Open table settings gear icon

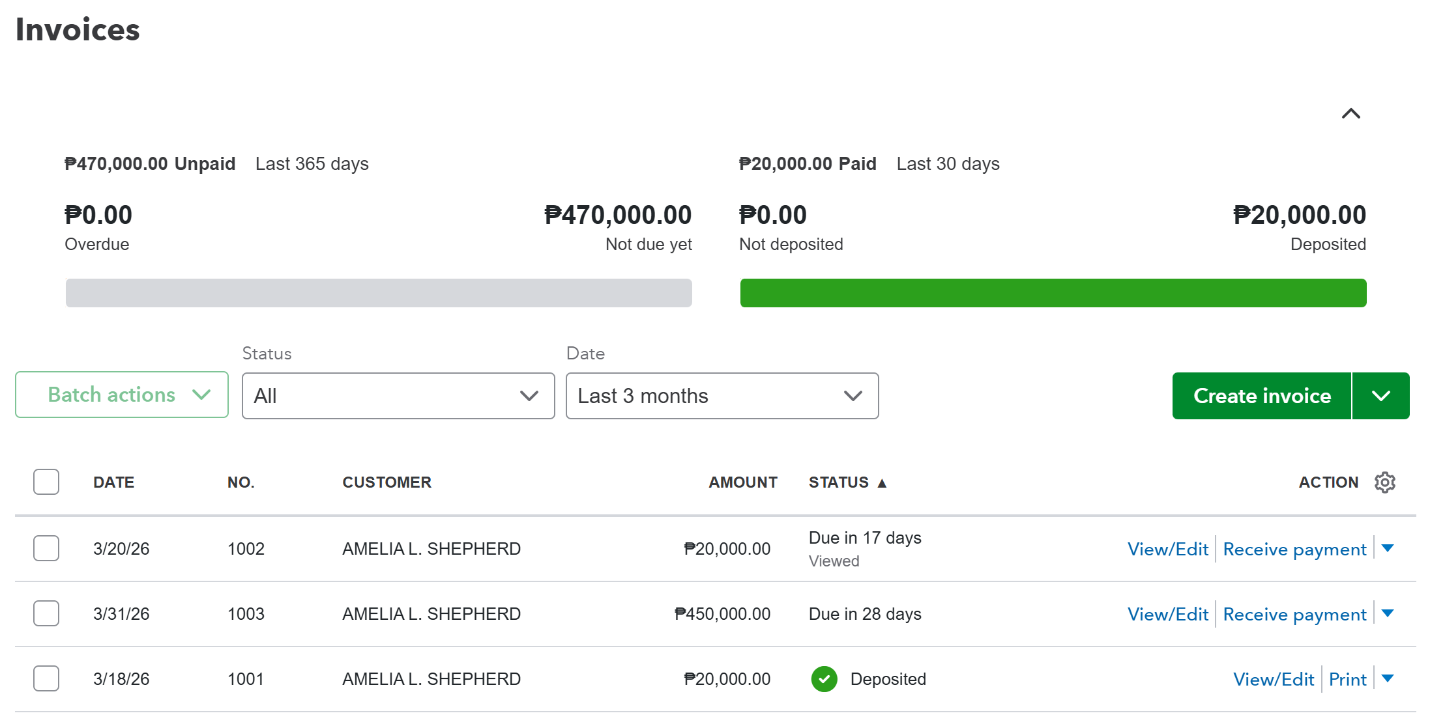pos(1384,482)
